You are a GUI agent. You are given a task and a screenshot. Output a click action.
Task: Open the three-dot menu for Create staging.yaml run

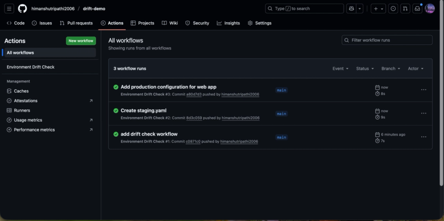pyautogui.click(x=424, y=113)
